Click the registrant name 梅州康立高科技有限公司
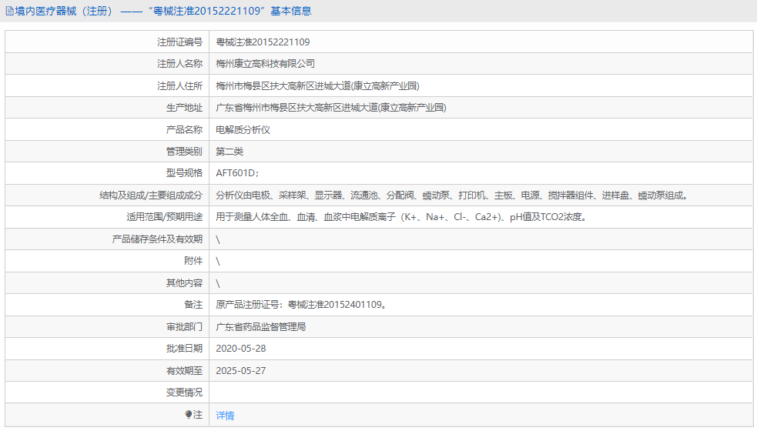This screenshot has width=757, height=431. click(x=265, y=64)
